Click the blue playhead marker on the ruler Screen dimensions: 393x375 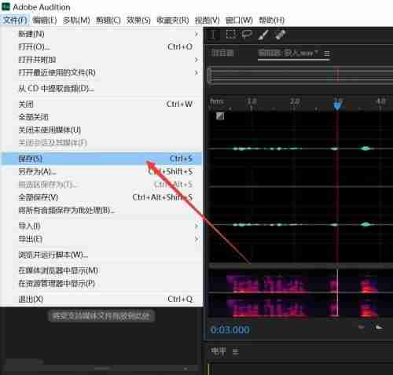pos(337,105)
